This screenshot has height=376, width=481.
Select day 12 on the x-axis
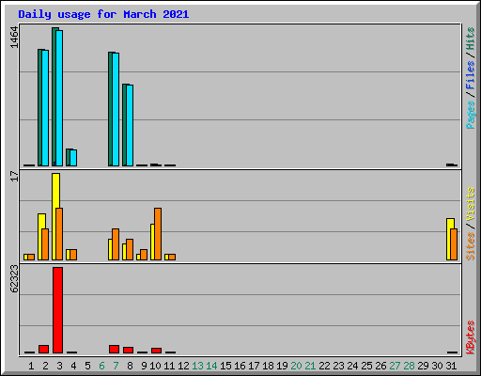(x=183, y=366)
